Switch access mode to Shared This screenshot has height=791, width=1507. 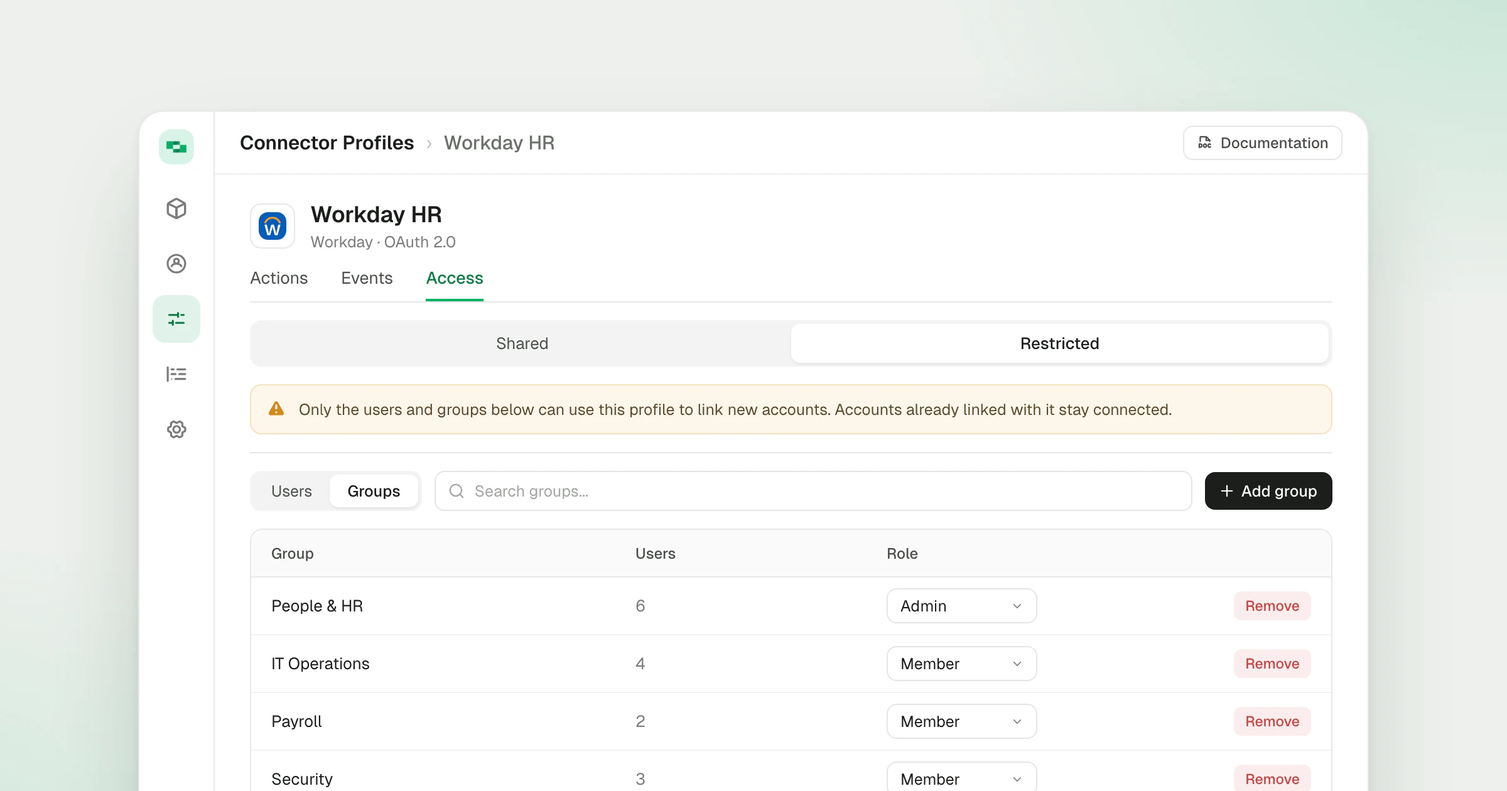click(522, 343)
